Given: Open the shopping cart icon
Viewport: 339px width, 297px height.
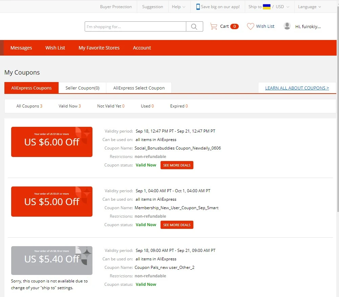Looking at the screenshot, I should pyautogui.click(x=214, y=26).
